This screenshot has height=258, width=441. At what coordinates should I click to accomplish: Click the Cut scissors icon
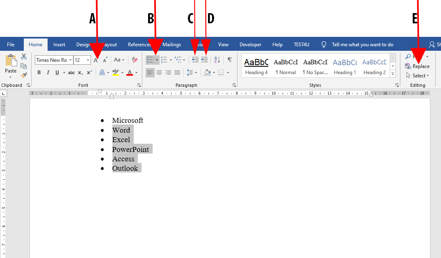click(x=24, y=57)
